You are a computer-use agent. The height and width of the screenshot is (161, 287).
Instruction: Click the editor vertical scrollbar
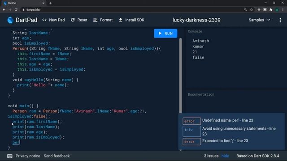tap(180, 76)
